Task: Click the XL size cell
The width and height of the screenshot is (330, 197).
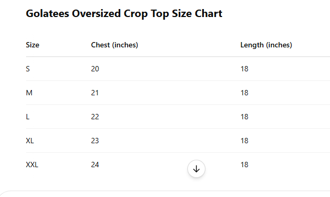Action: (30, 141)
